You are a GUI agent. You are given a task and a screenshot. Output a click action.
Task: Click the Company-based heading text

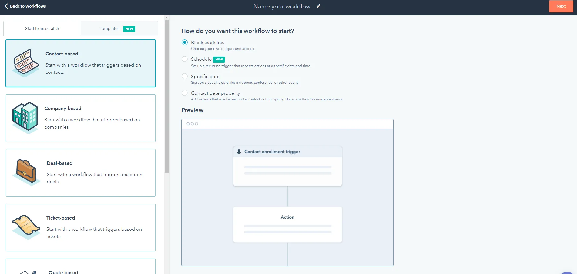63,108
